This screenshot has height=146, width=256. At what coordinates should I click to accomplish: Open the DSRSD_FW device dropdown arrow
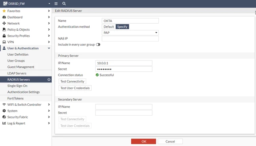click(49, 4)
